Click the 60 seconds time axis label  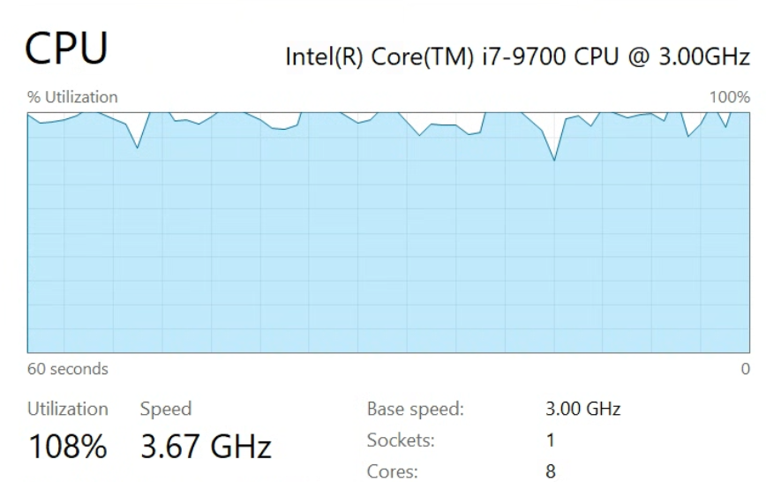point(68,369)
